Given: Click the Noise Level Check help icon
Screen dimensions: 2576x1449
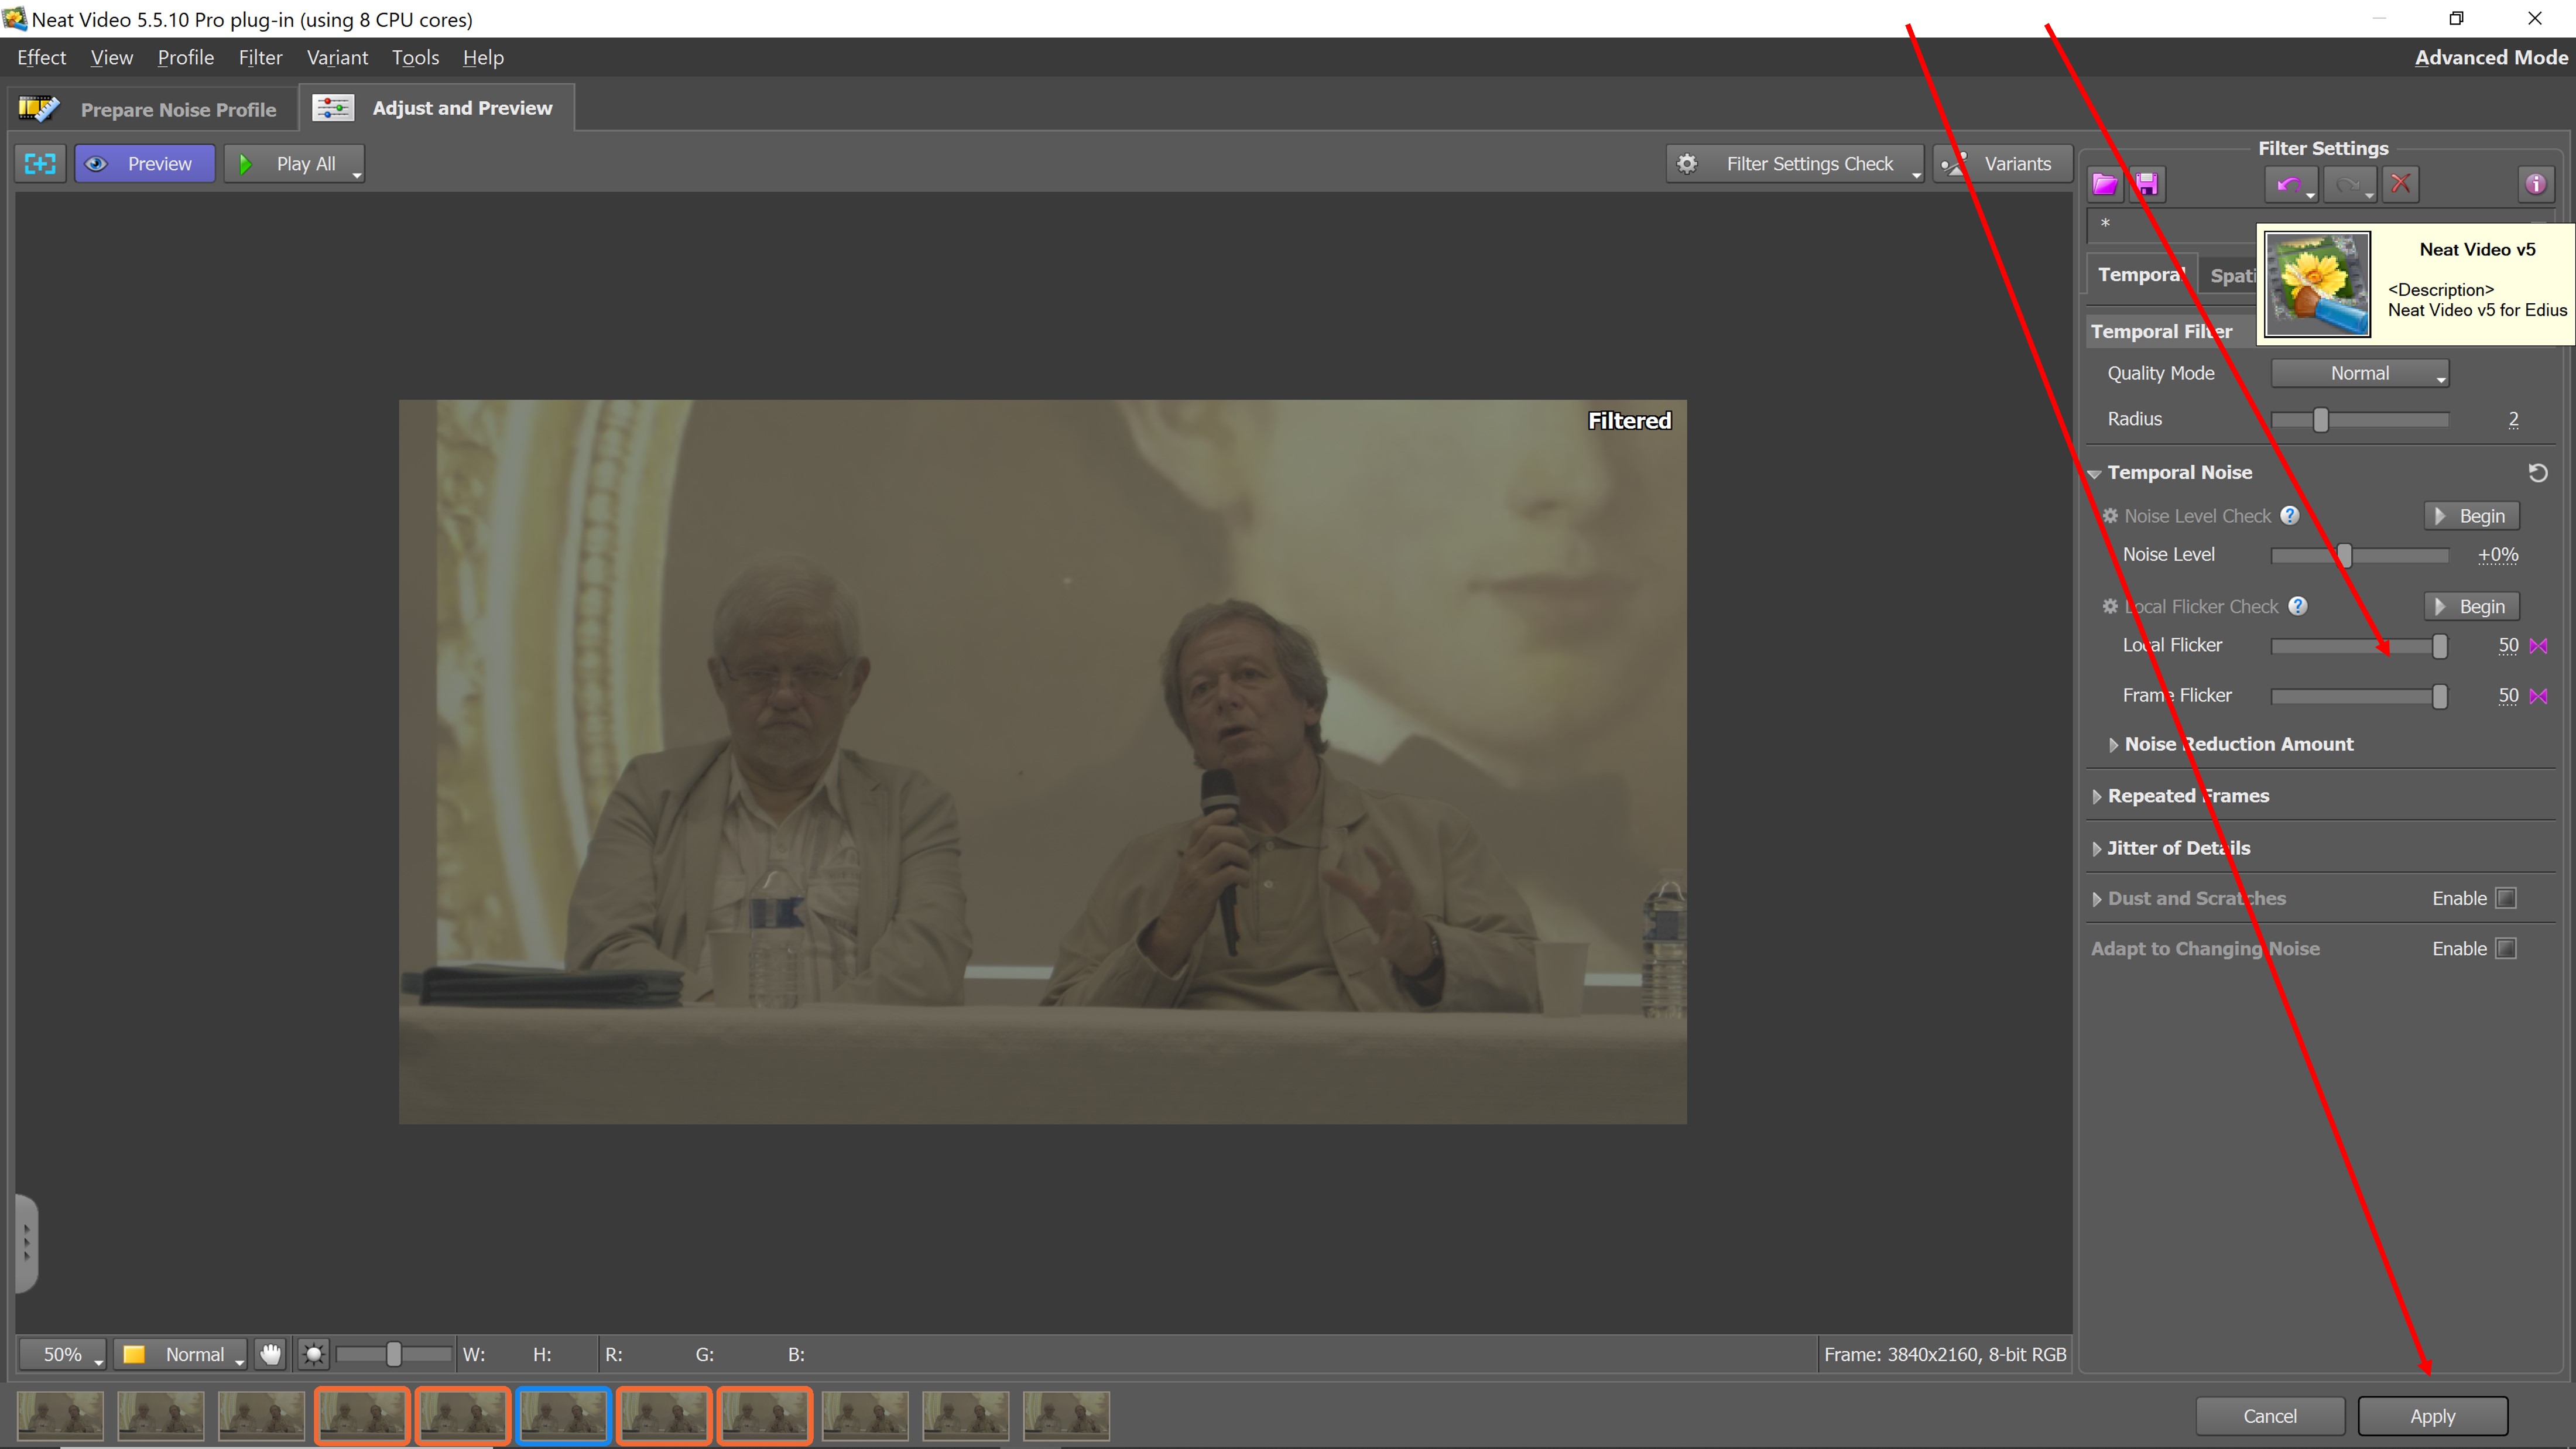Looking at the screenshot, I should tap(2289, 516).
